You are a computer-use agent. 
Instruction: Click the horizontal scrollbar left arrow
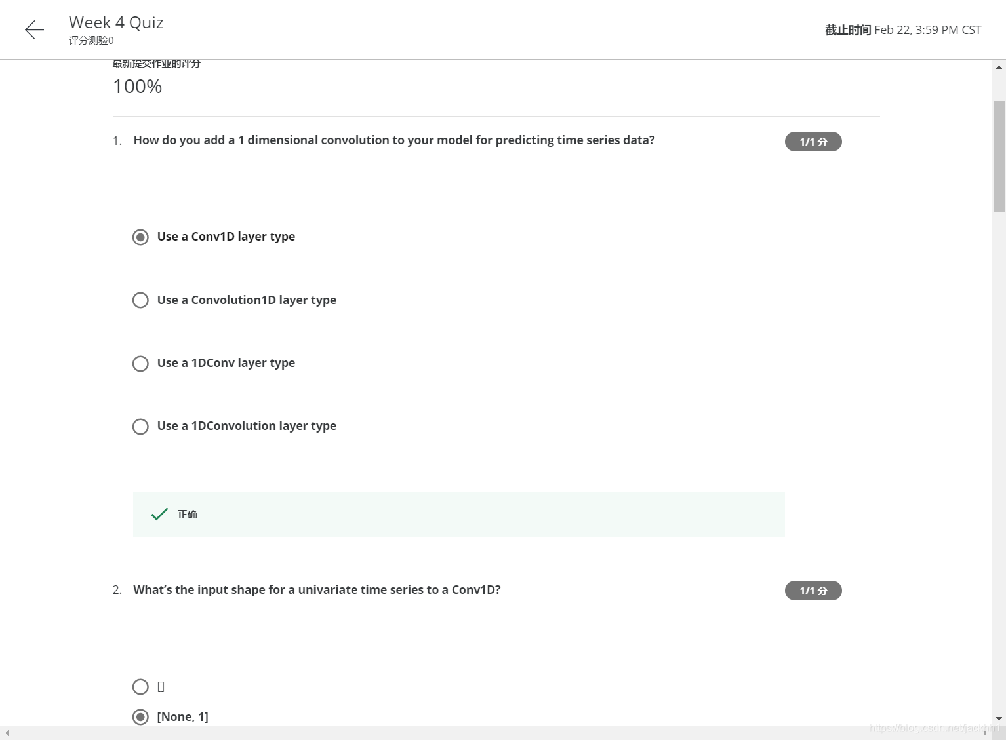(7, 733)
